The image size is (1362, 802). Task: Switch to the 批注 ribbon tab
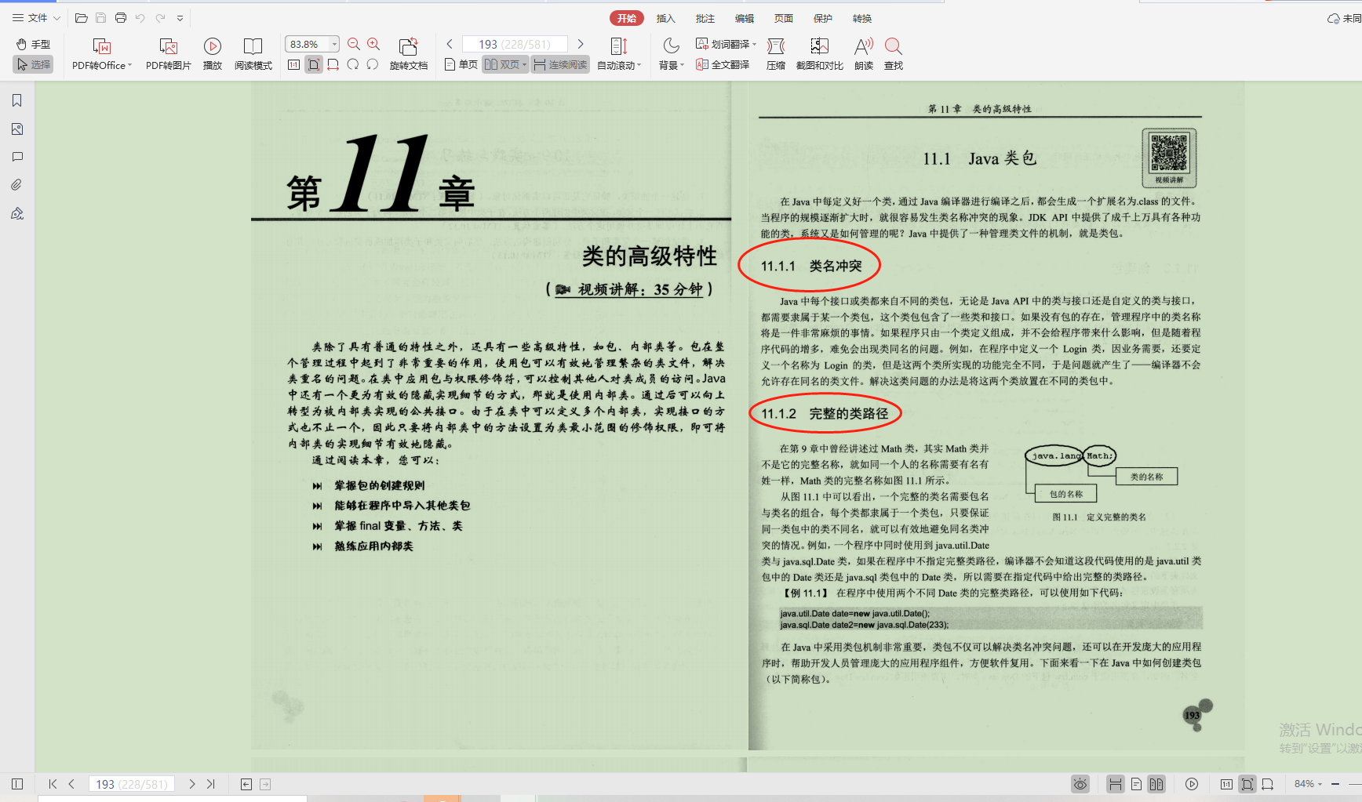(x=705, y=18)
